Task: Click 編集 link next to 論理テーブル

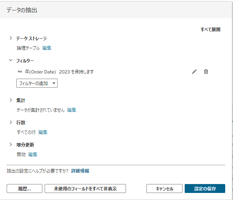Action: (x=47, y=48)
